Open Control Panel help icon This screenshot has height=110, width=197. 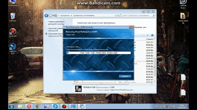pos(152,35)
